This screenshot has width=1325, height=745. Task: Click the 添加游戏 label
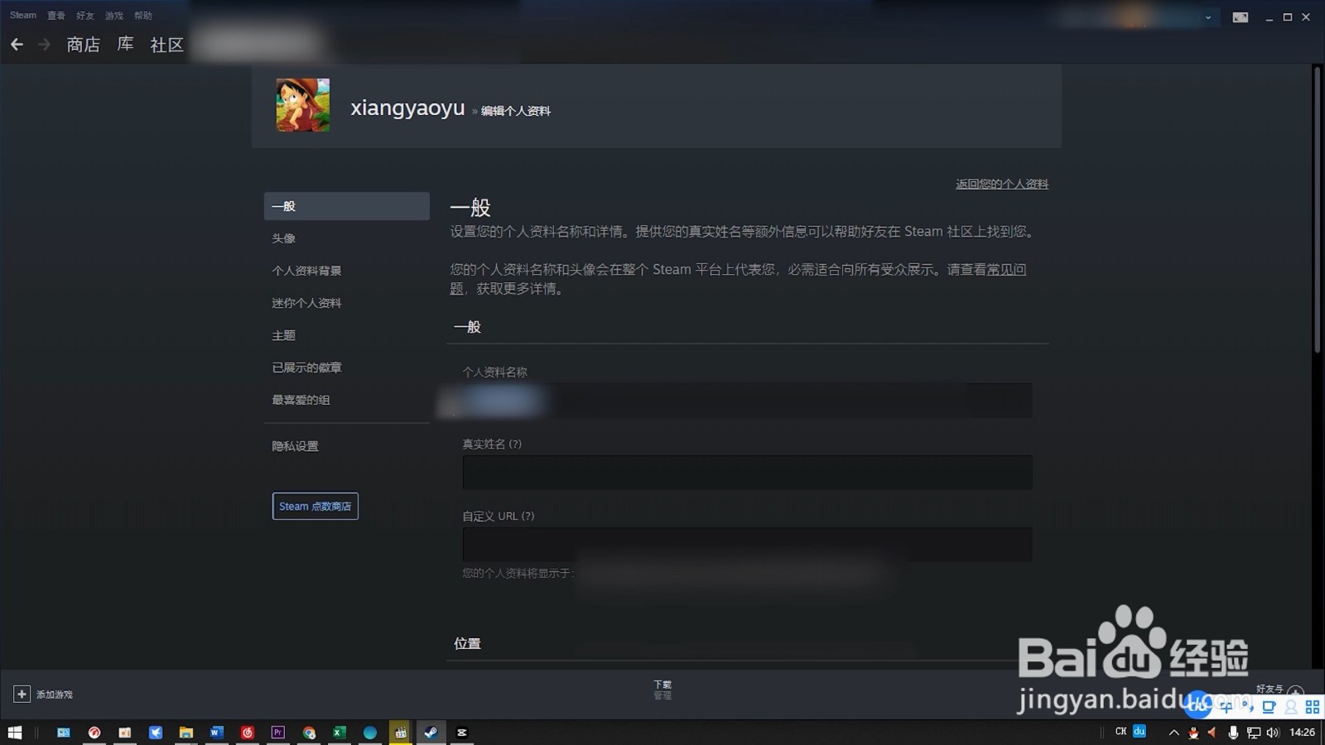(x=55, y=695)
